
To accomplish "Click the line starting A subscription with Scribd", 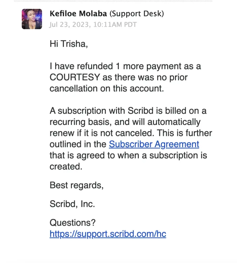I will coord(128,111).
